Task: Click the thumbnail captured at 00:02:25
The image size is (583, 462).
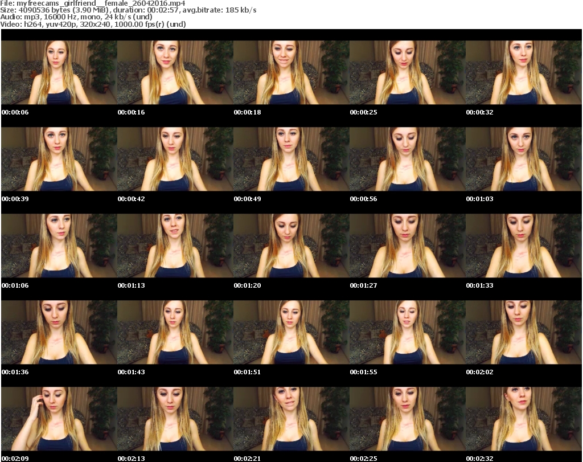Action: (408, 419)
